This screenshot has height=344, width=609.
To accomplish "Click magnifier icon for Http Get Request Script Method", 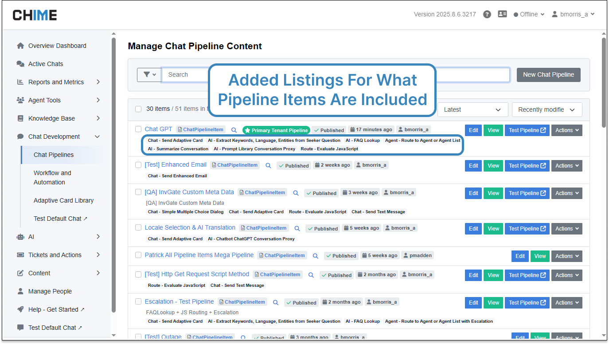I will pos(311,275).
